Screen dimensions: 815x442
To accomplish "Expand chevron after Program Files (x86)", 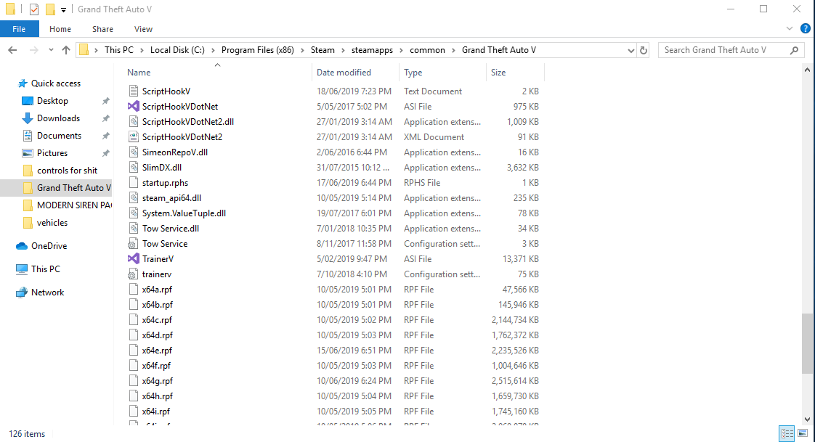I will (x=302, y=50).
